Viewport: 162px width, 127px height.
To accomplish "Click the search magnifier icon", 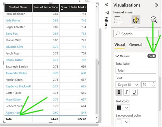I will [x=118, y=34].
